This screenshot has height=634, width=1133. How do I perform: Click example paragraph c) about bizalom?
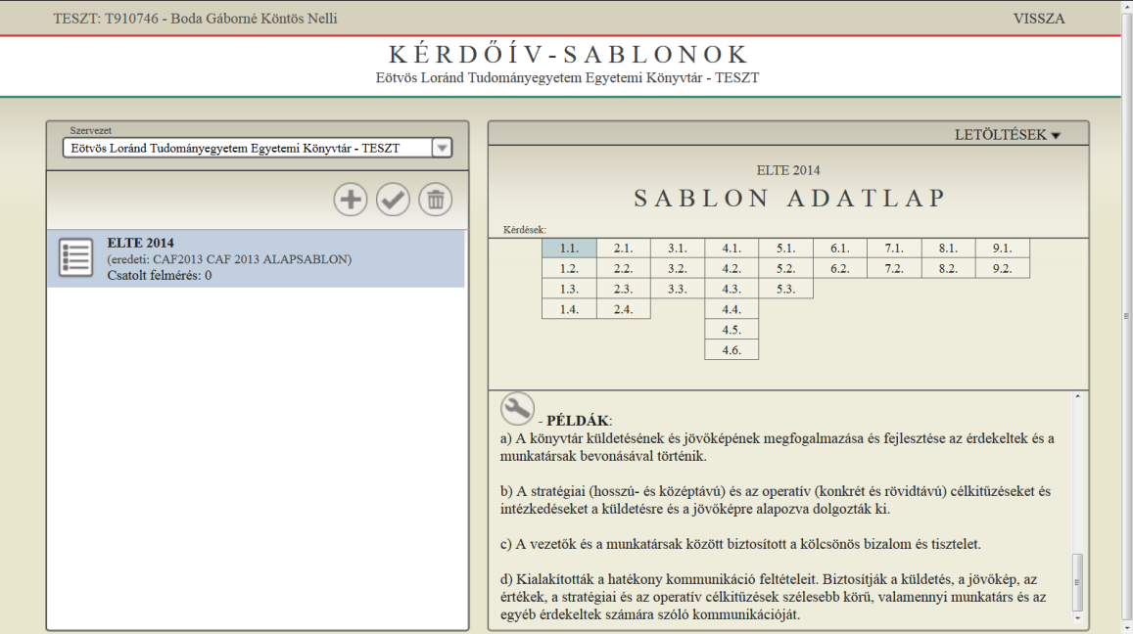point(740,544)
